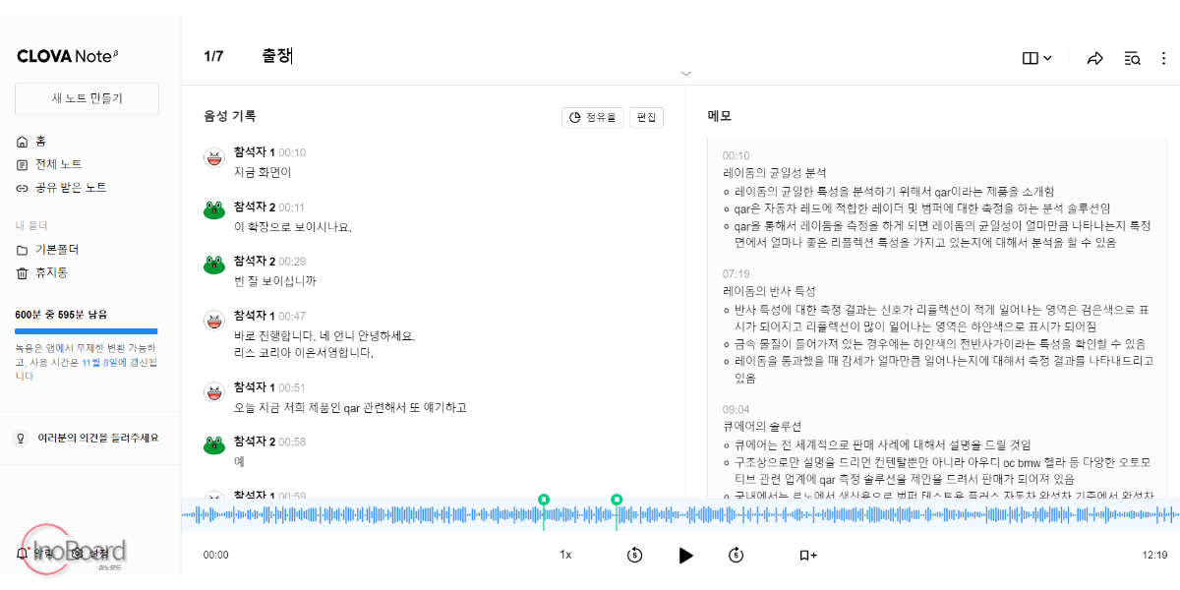The width and height of the screenshot is (1180, 590).
Task: Click the 공유 받은 노트 link icon
Action: (x=22, y=187)
